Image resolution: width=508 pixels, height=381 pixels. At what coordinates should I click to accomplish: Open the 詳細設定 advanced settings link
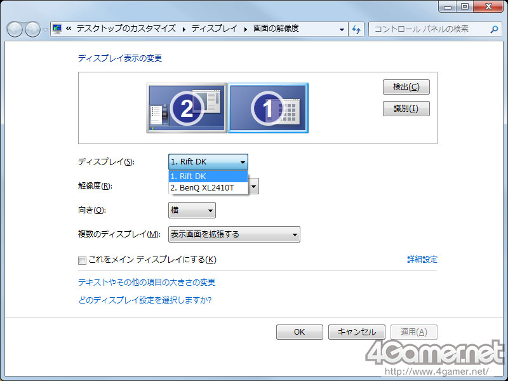[x=422, y=260]
